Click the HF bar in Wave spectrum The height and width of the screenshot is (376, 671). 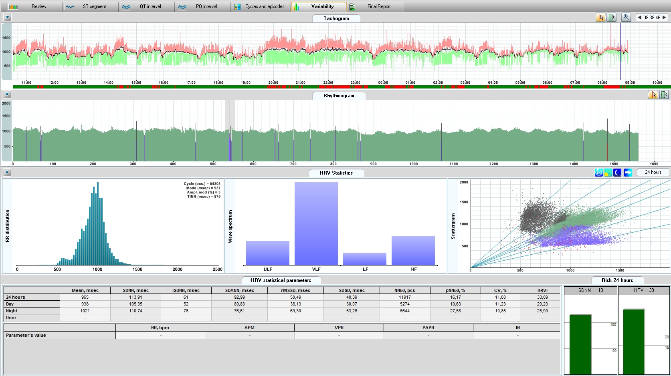[x=413, y=250]
